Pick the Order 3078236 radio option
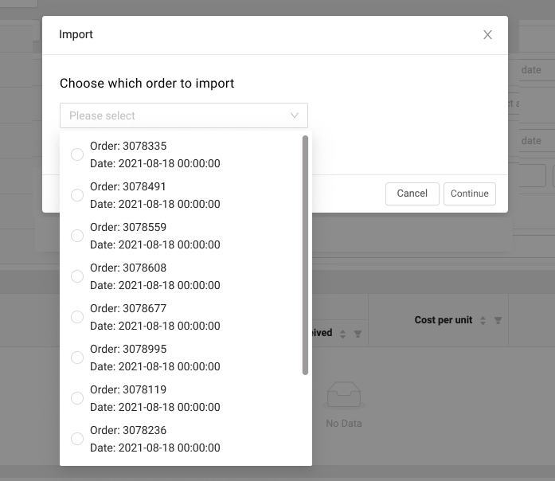 pyautogui.click(x=77, y=439)
